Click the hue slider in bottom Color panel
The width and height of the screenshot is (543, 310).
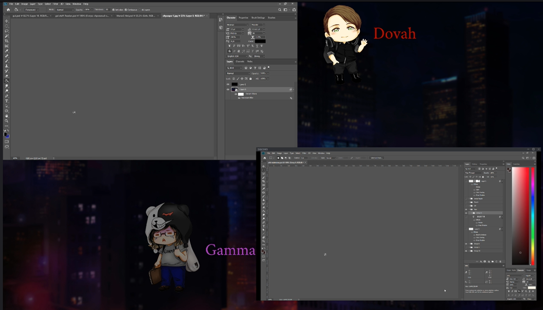pos(533,216)
